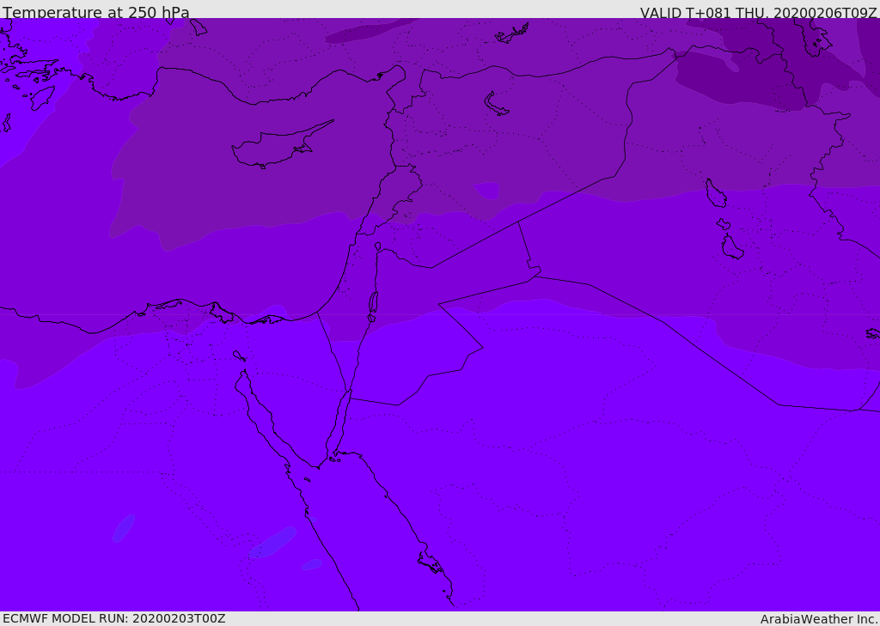Click the Sea of Galilee outline

pos(378,246)
